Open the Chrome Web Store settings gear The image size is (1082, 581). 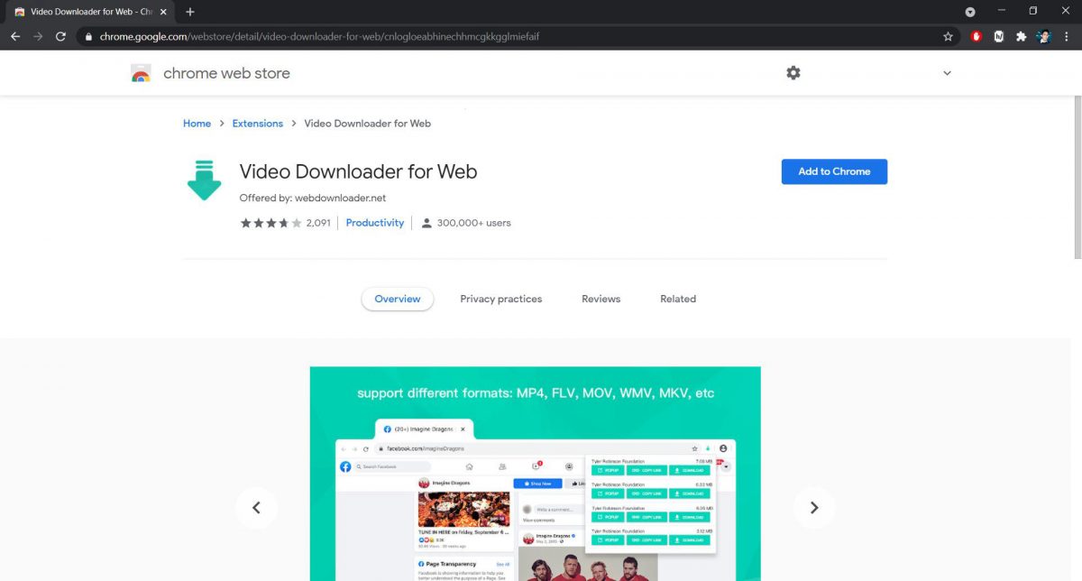793,72
